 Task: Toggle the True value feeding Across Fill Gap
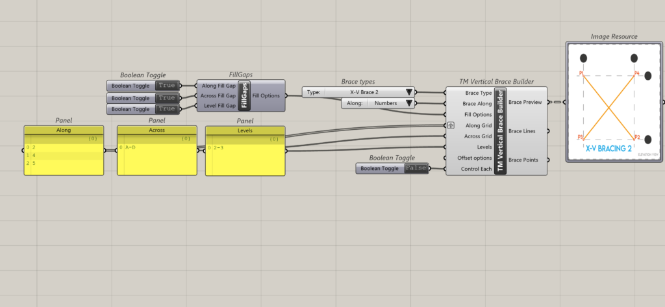tap(166, 97)
